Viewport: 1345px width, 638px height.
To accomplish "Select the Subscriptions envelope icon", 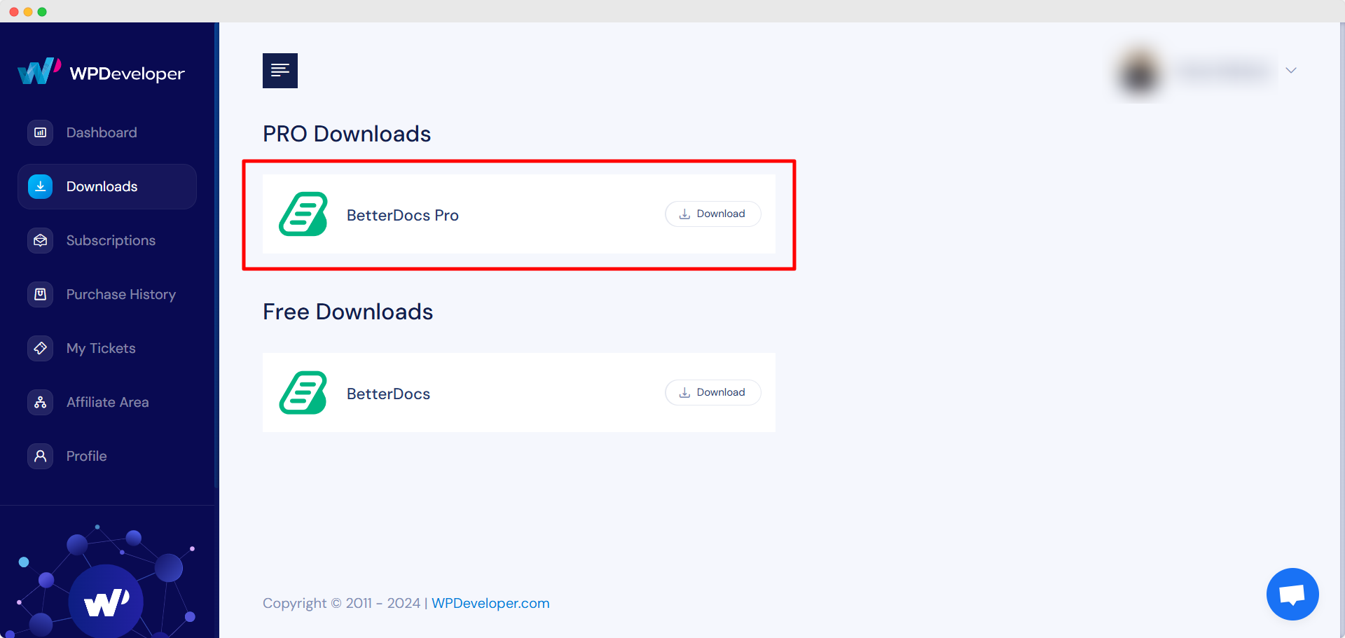I will pyautogui.click(x=40, y=240).
